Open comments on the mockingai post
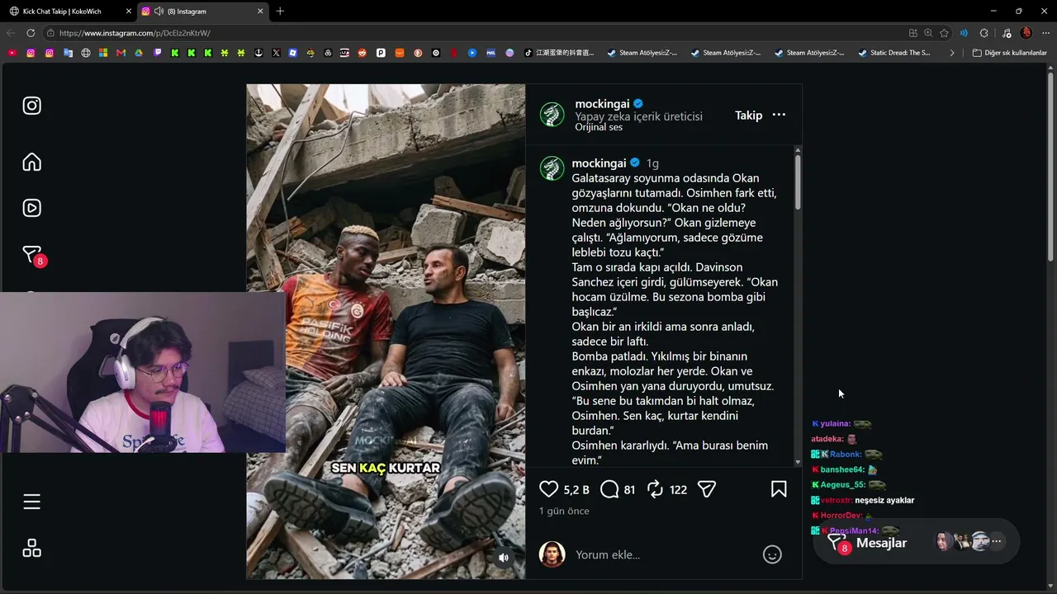 pyautogui.click(x=609, y=489)
